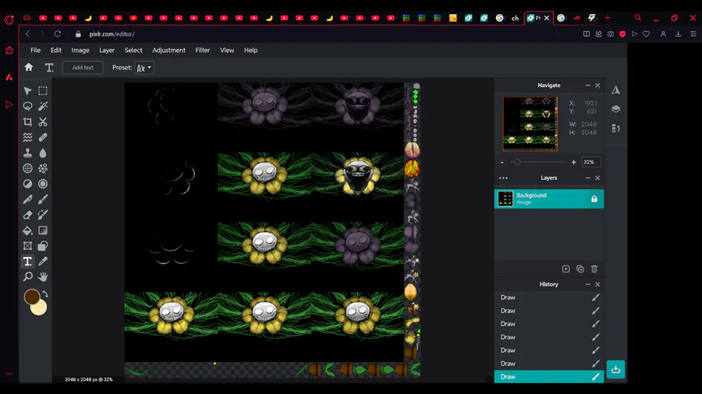Collapse the Layers panel
702x394 pixels.
coord(588,178)
